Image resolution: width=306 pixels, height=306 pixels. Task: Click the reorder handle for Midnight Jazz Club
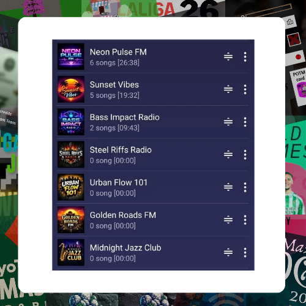(228, 253)
